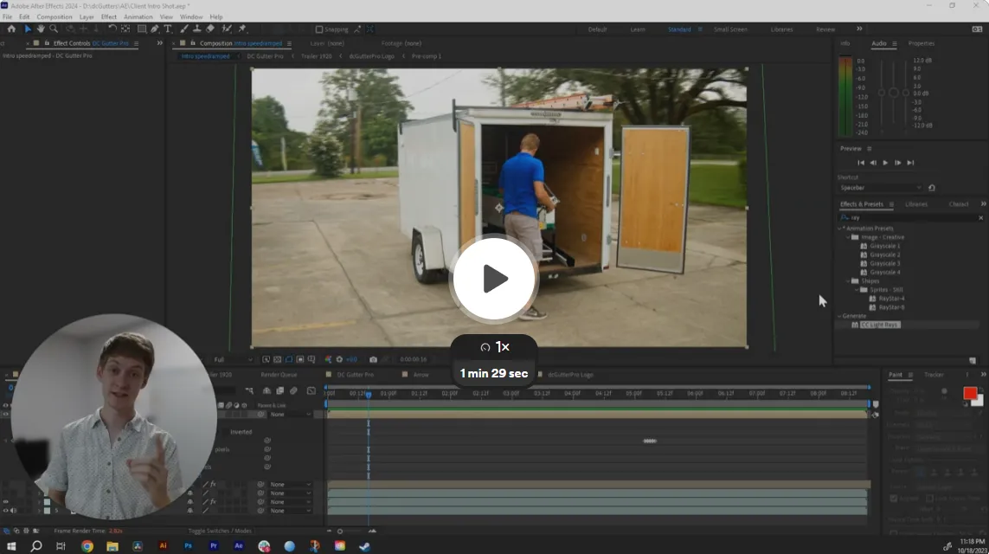Viewport: 989px width, 554px height.
Task: Select the Rectangle shape tool
Action: tap(142, 29)
